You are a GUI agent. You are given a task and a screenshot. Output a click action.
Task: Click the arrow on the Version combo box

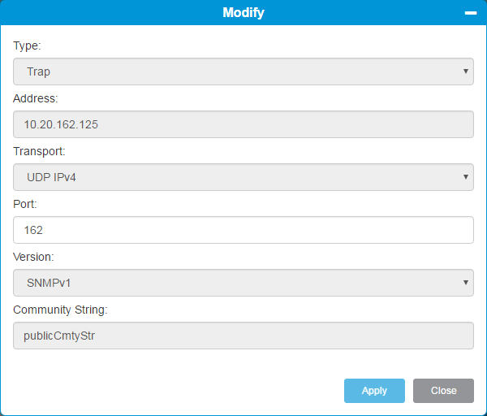pyautogui.click(x=466, y=283)
